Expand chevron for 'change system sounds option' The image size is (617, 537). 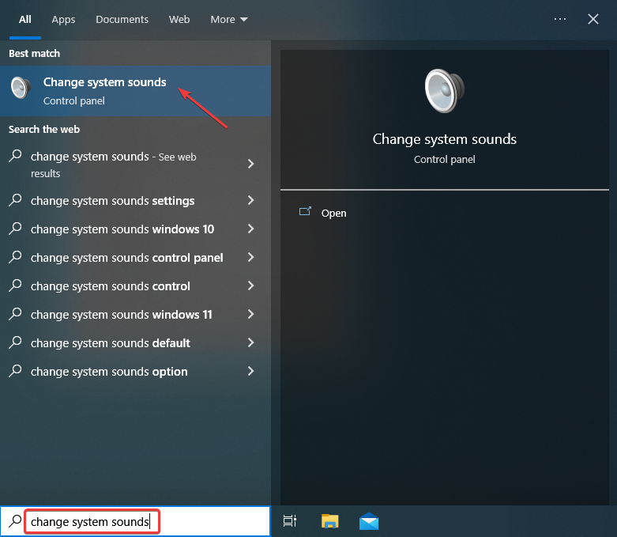click(x=250, y=371)
